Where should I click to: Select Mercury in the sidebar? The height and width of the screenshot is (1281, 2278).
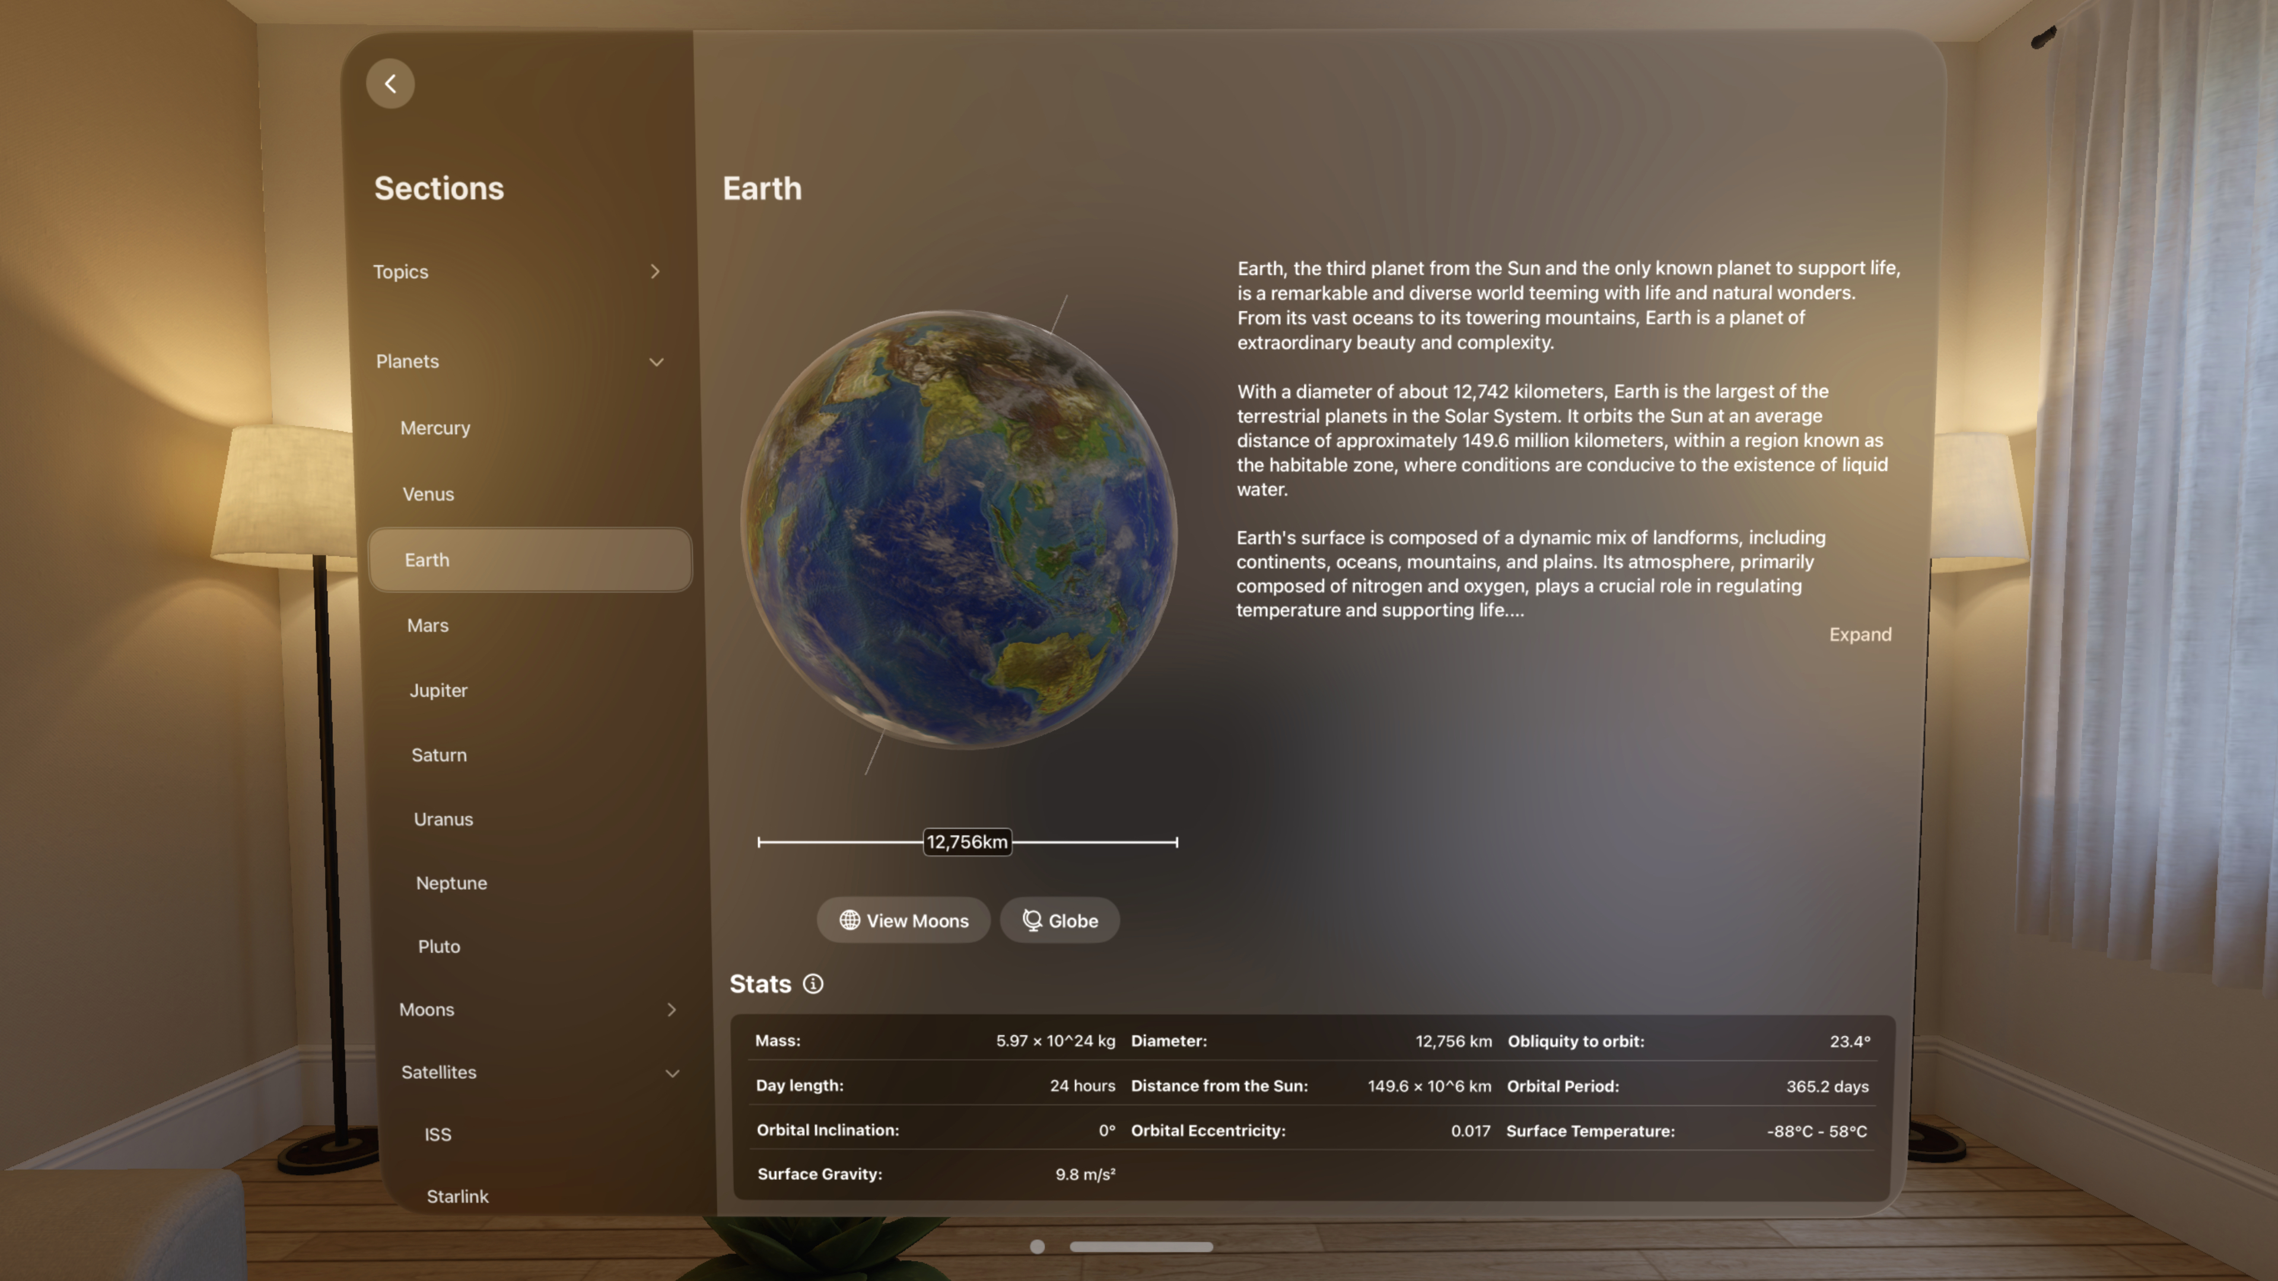tap(435, 428)
